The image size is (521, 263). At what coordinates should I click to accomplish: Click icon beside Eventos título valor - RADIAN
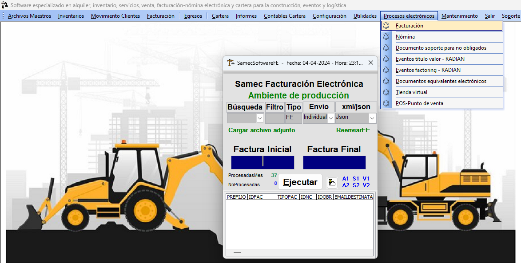386,59
